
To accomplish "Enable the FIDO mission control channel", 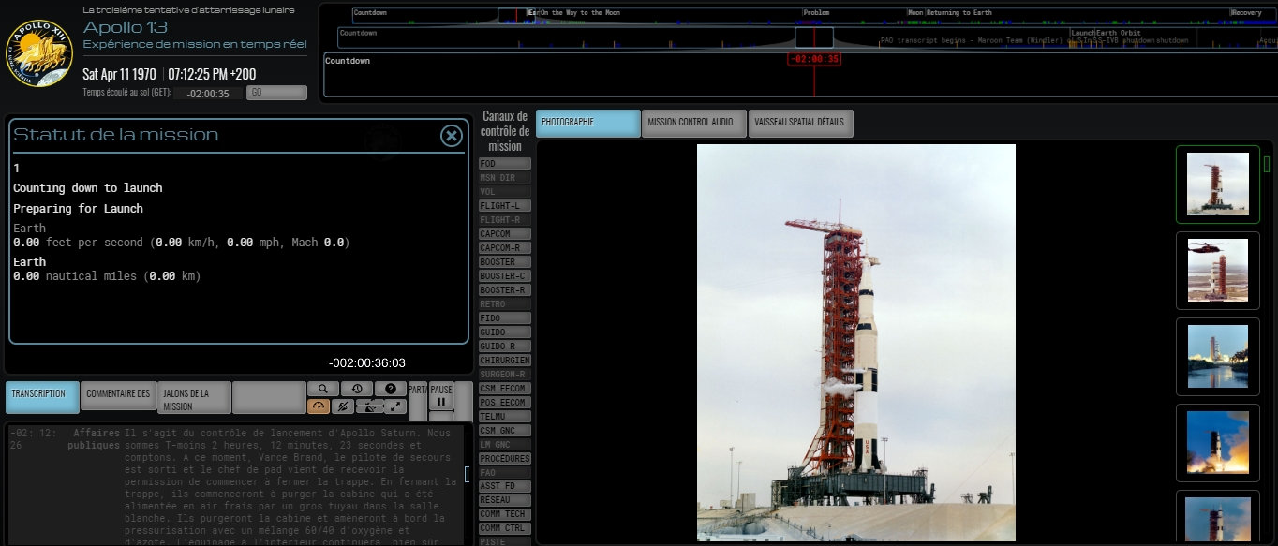I will pos(504,318).
